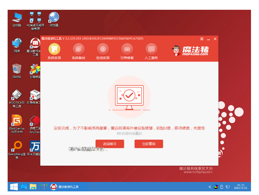Switch to the 系统备份 section
This screenshot has height=195, width=259.
point(78,49)
